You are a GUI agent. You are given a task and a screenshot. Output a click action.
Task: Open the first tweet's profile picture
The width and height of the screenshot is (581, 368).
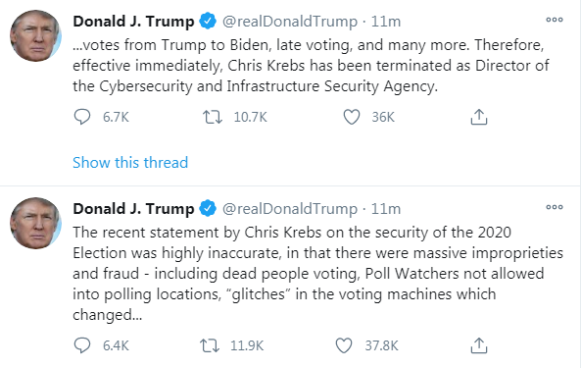35,35
